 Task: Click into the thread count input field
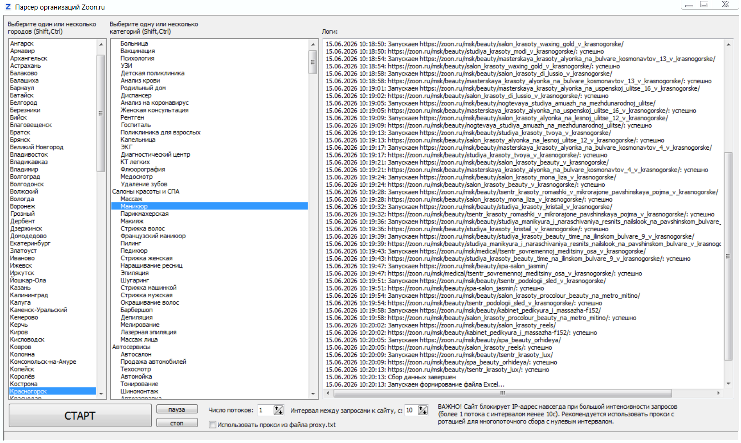265,410
